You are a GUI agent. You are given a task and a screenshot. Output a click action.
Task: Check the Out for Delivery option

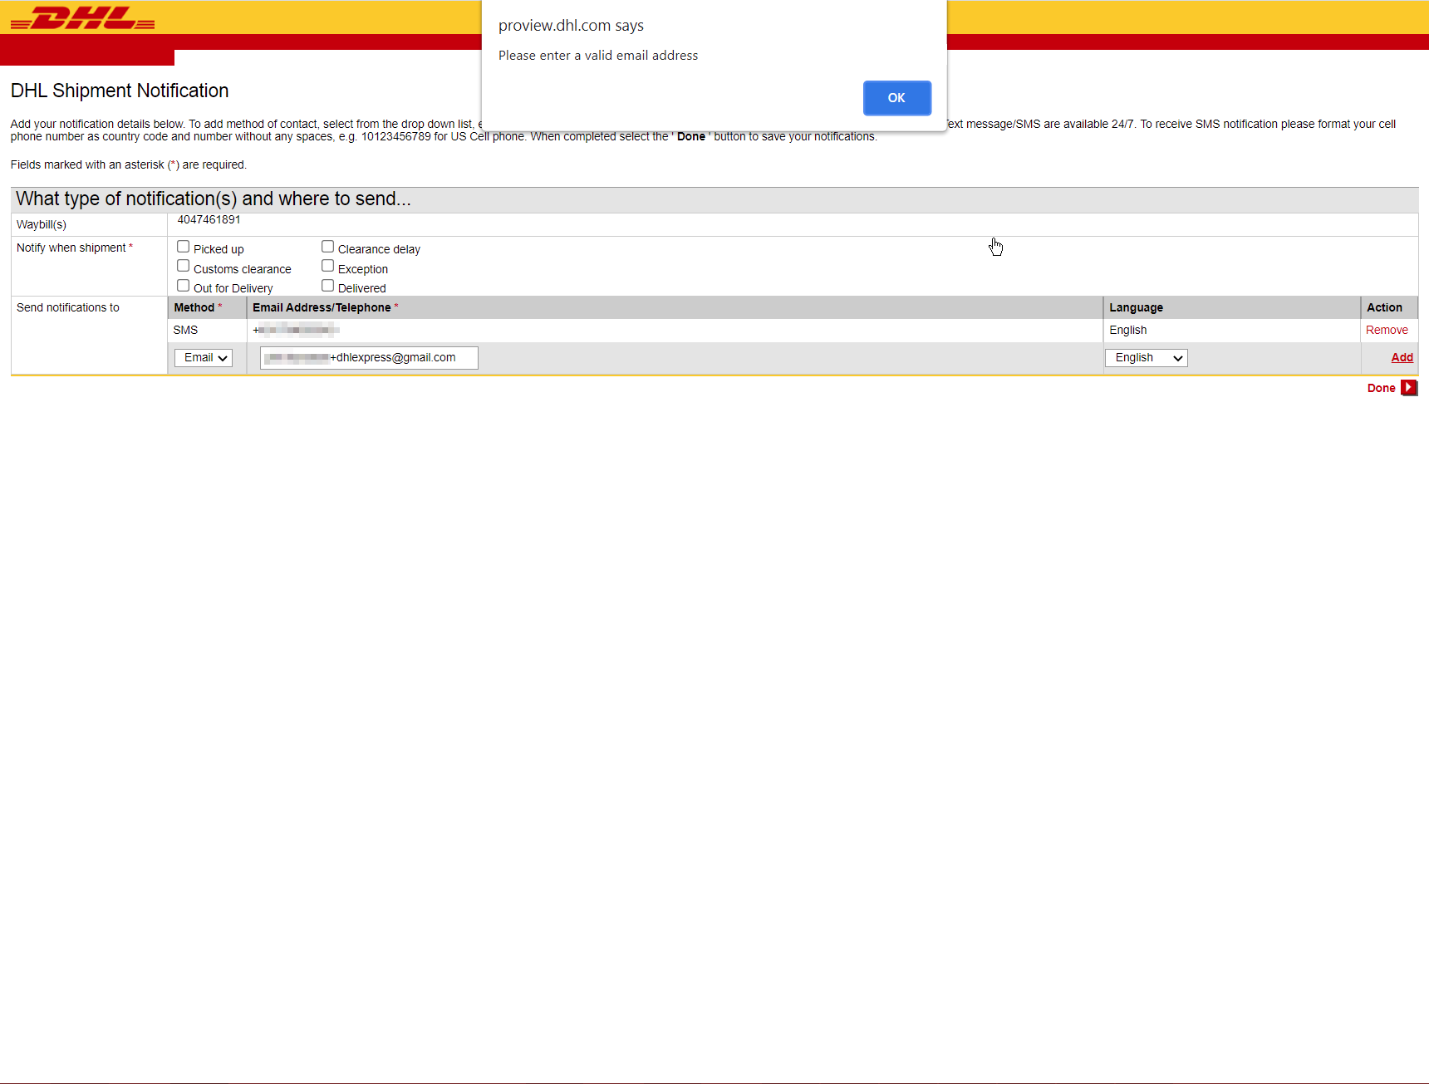[x=184, y=286]
